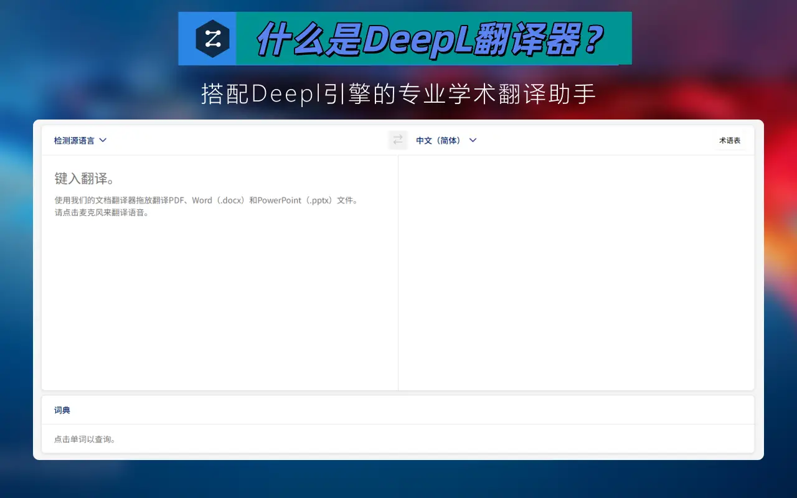Select the 词典 dictionary section header
The width and height of the screenshot is (797, 498).
pyautogui.click(x=62, y=410)
